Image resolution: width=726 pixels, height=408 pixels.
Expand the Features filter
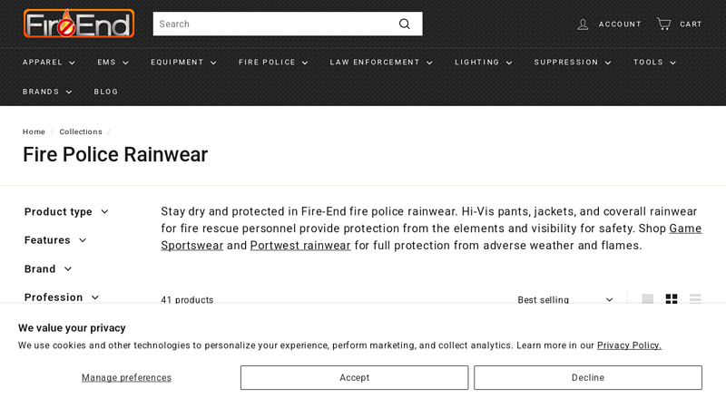[x=55, y=240]
